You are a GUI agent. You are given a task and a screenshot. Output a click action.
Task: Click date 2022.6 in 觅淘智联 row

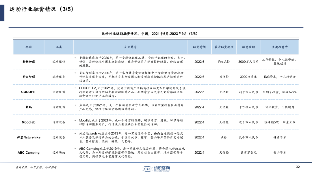pyautogui.click(x=199, y=77)
